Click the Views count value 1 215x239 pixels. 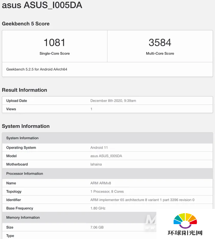[91, 109]
